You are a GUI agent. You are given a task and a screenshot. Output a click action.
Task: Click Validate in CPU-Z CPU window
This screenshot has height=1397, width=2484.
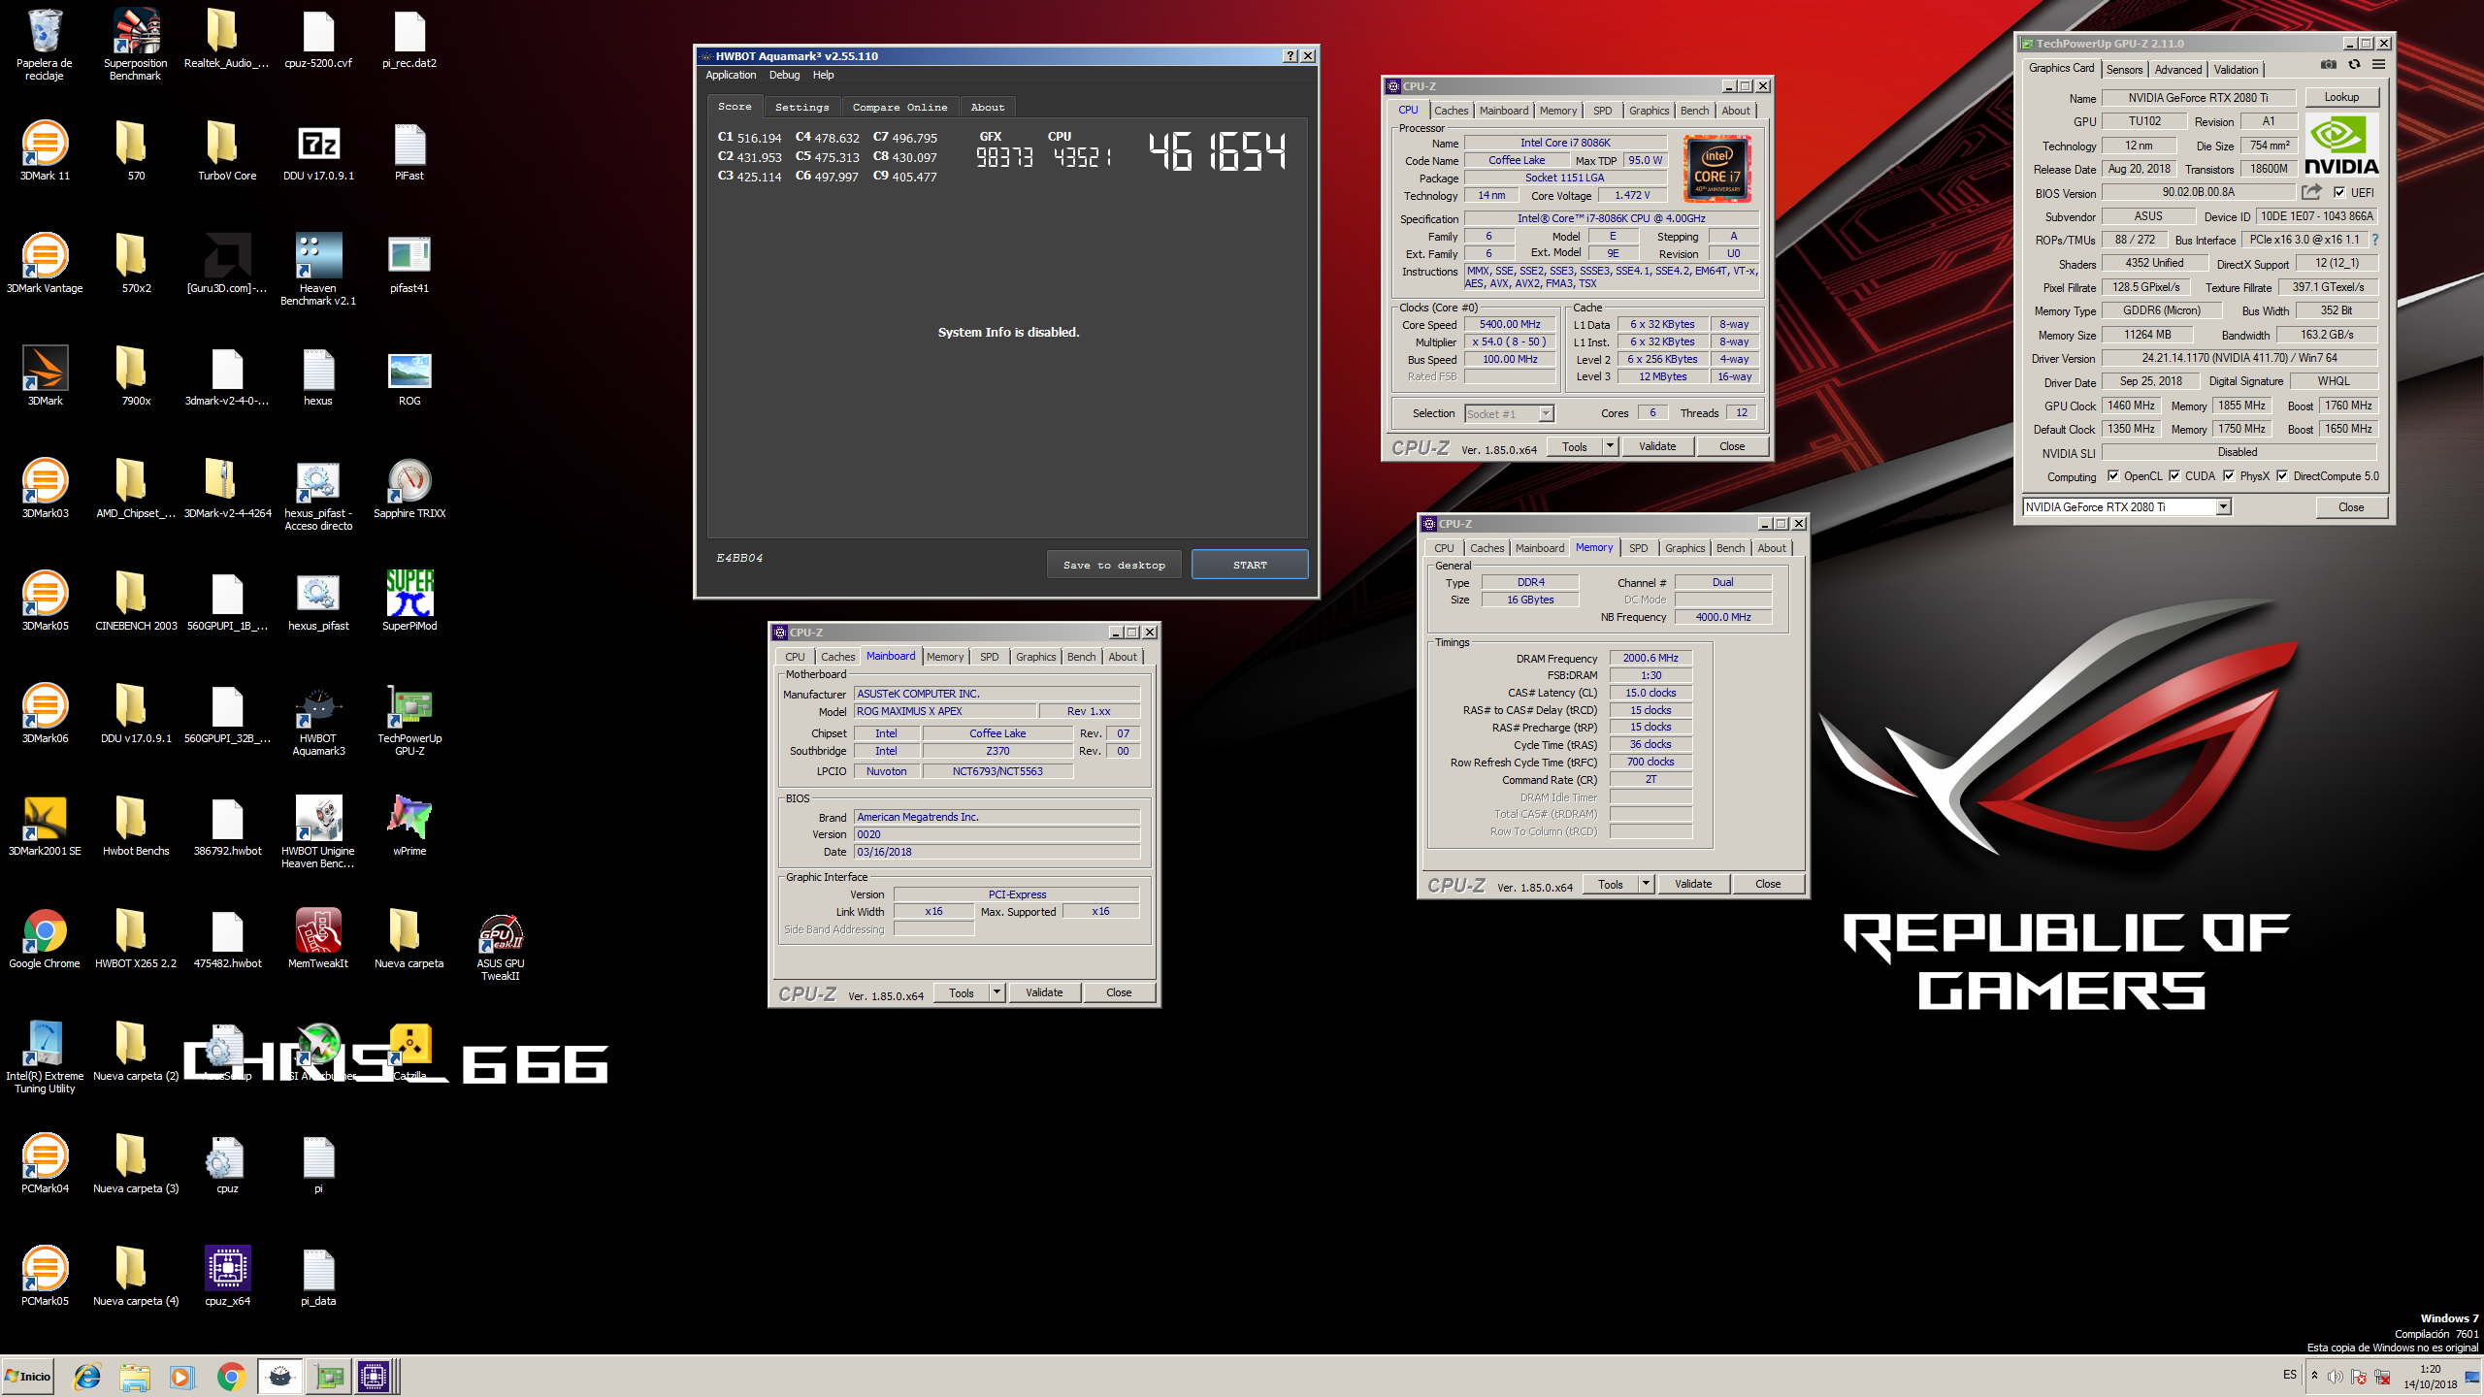(x=1657, y=446)
